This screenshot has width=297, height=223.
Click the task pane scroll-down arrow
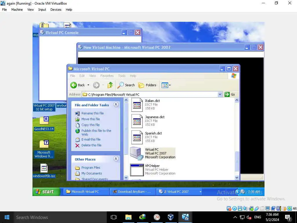[x=126, y=177]
